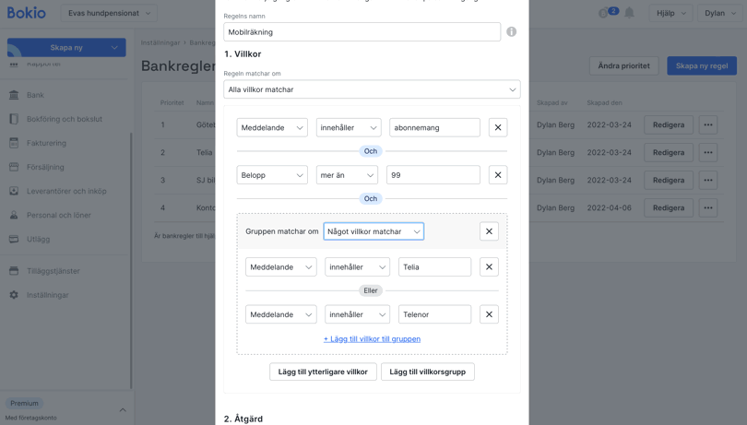Open Meddelande dropdown in Telenor row
This screenshot has height=425, width=747.
(x=280, y=314)
